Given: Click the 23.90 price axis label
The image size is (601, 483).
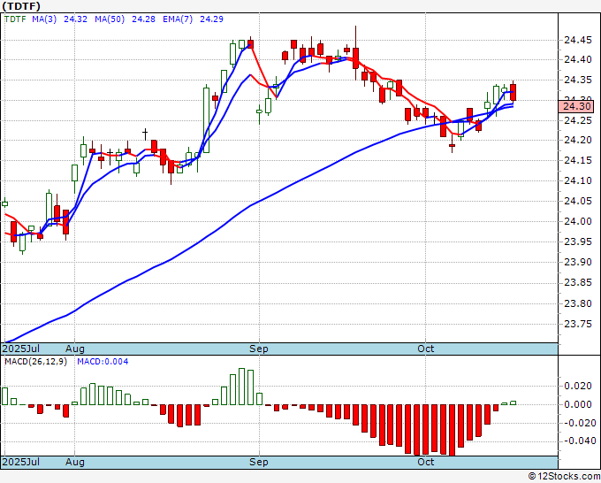Looking at the screenshot, I should point(578,262).
